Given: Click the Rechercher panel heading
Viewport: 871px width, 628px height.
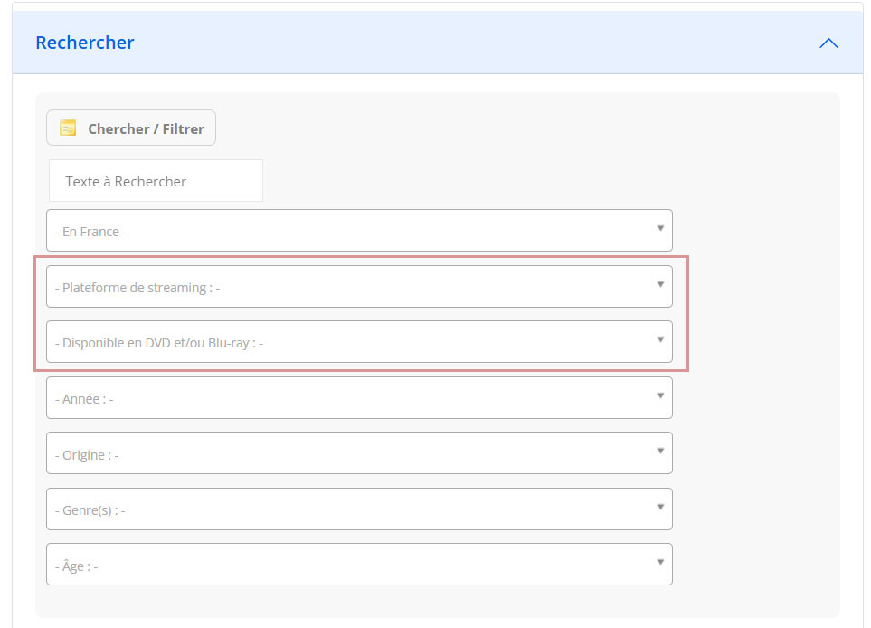Looking at the screenshot, I should tap(84, 43).
